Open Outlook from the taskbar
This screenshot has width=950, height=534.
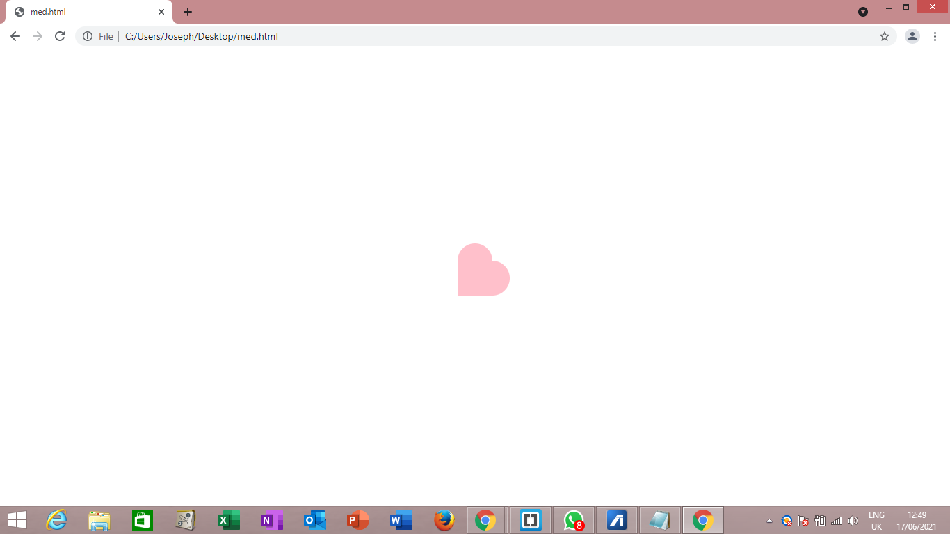314,519
